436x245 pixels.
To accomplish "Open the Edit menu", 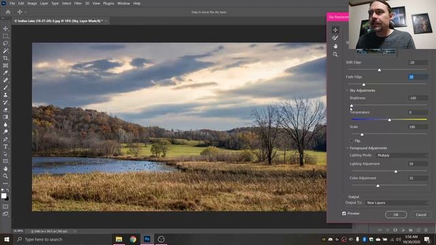I will click(x=21, y=3).
